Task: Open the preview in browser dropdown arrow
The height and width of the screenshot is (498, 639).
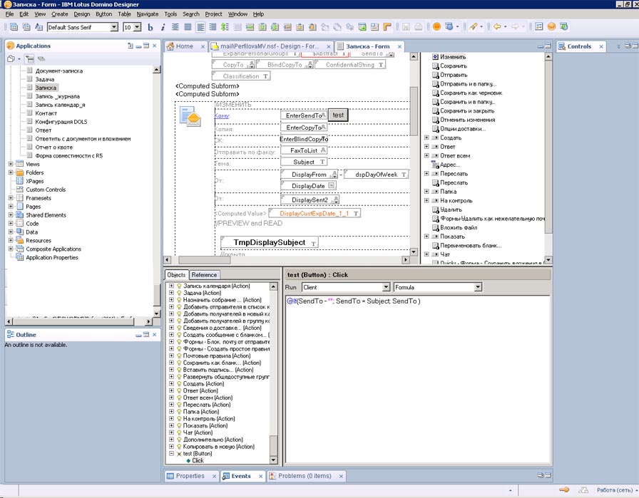Action: tap(457, 27)
